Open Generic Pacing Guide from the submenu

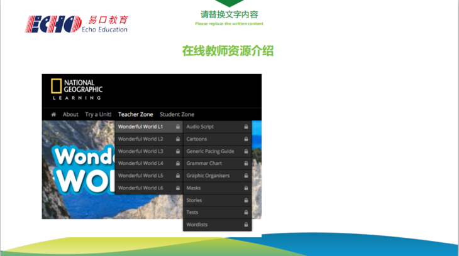click(x=210, y=151)
